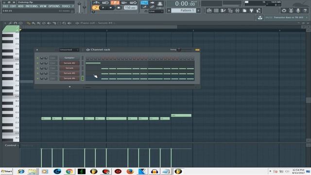Click the transport Stop button
Image resolution: width=311 pixels, height=175 pixels.
111,8
